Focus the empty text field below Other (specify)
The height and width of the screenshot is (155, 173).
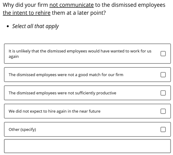click(87, 146)
